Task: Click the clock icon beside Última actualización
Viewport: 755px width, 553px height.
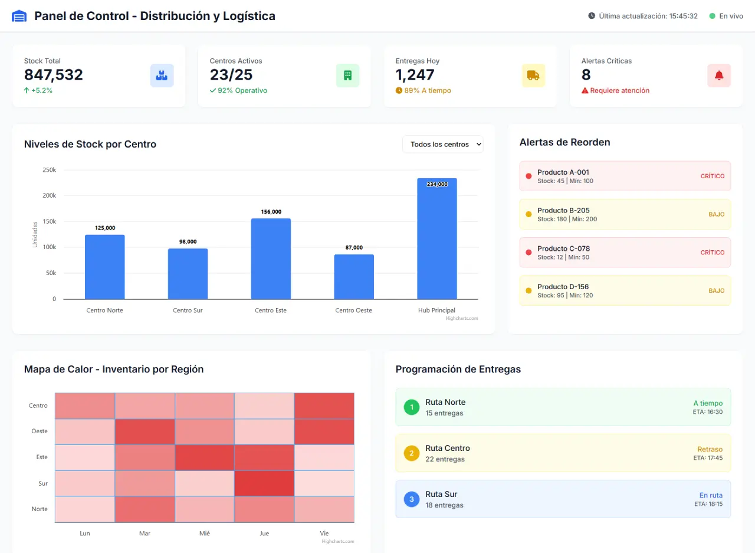Action: pos(592,16)
